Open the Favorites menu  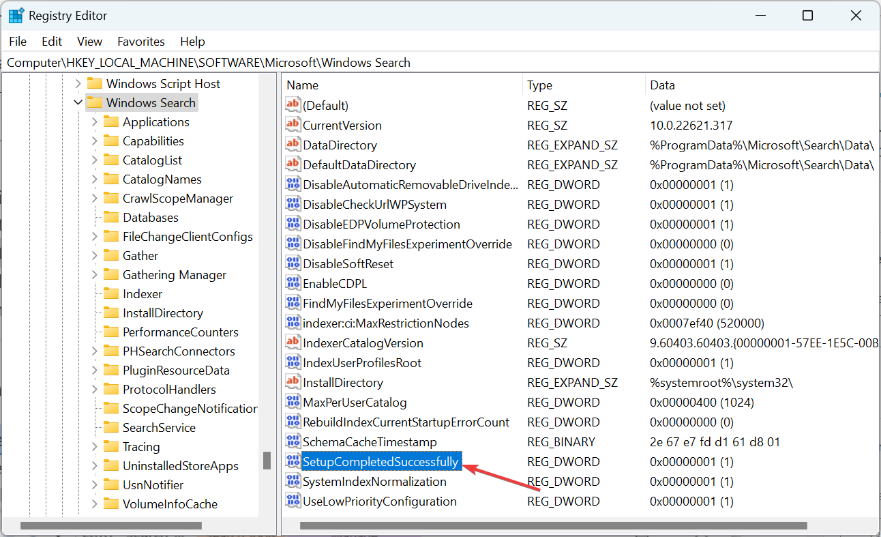tap(141, 42)
